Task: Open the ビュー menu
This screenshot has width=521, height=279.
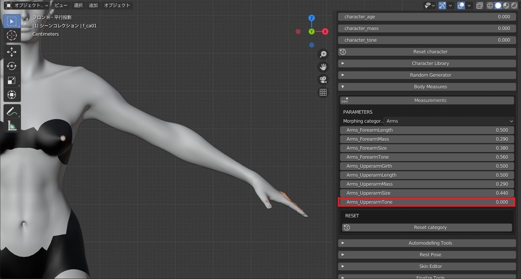Action: pos(61,5)
